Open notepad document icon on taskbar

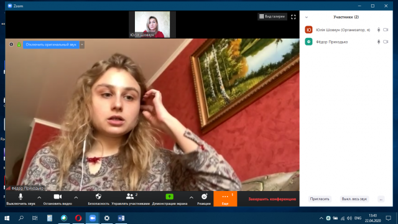(x=50, y=218)
